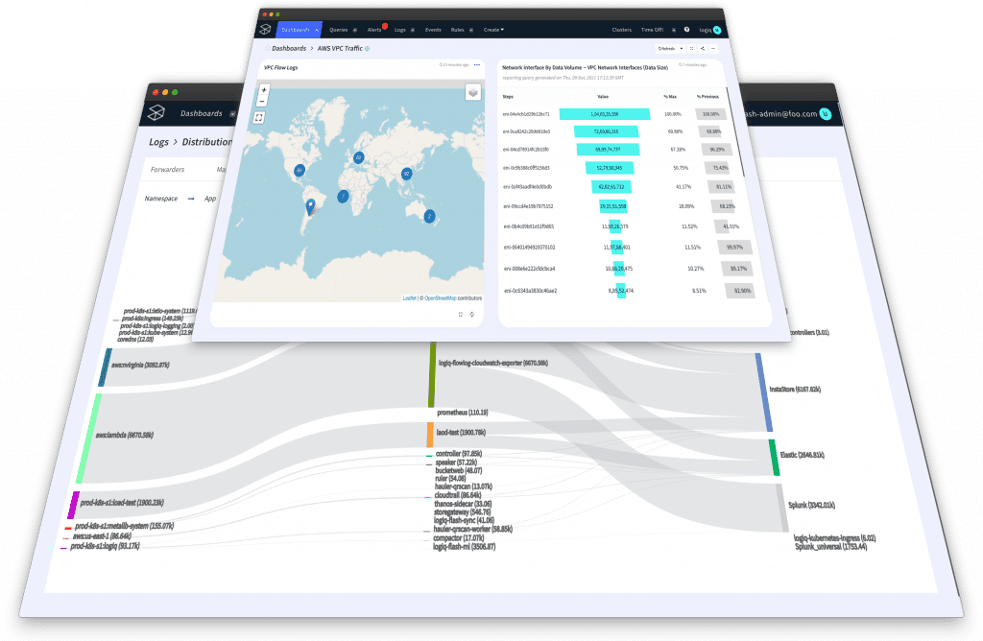Click the map cluster marker over Australia
The height and width of the screenshot is (641, 983).
click(429, 217)
